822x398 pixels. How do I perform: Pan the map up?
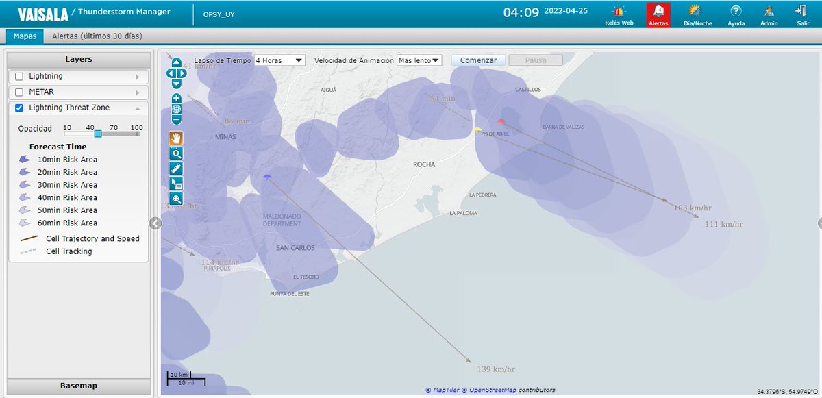coord(177,62)
